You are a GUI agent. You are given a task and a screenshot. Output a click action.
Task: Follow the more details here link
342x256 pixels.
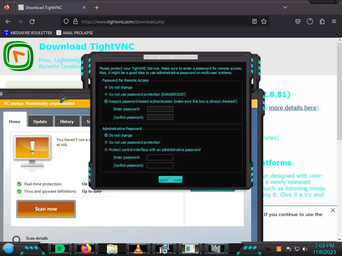point(293,108)
